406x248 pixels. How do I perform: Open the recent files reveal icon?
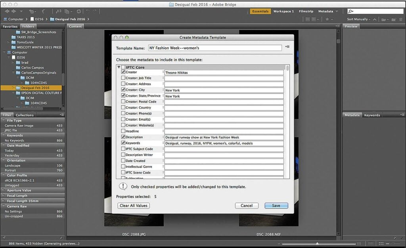[32, 11]
